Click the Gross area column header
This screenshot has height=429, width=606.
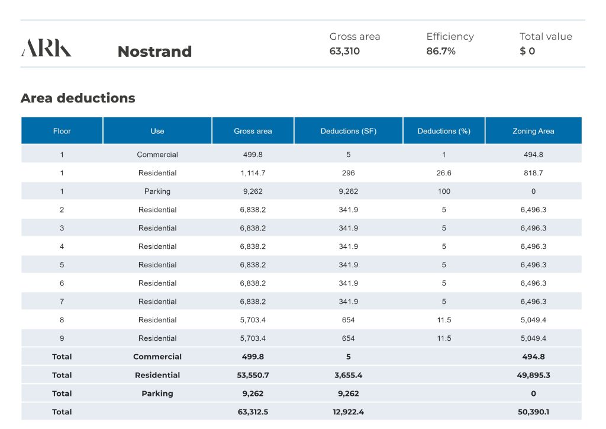pos(253,131)
